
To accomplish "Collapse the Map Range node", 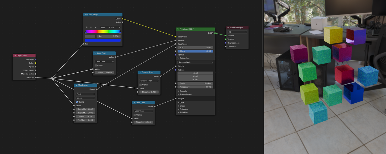I will tap(77, 85).
